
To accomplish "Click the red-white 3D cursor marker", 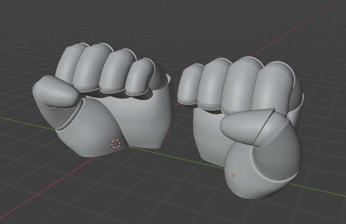I will point(116,144).
